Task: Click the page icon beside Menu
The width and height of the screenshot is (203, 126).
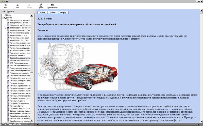Action: (x=6, y=15)
